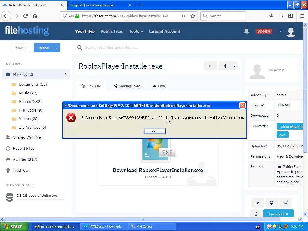
Task: Select the Email tab
Action: click(x=160, y=86)
